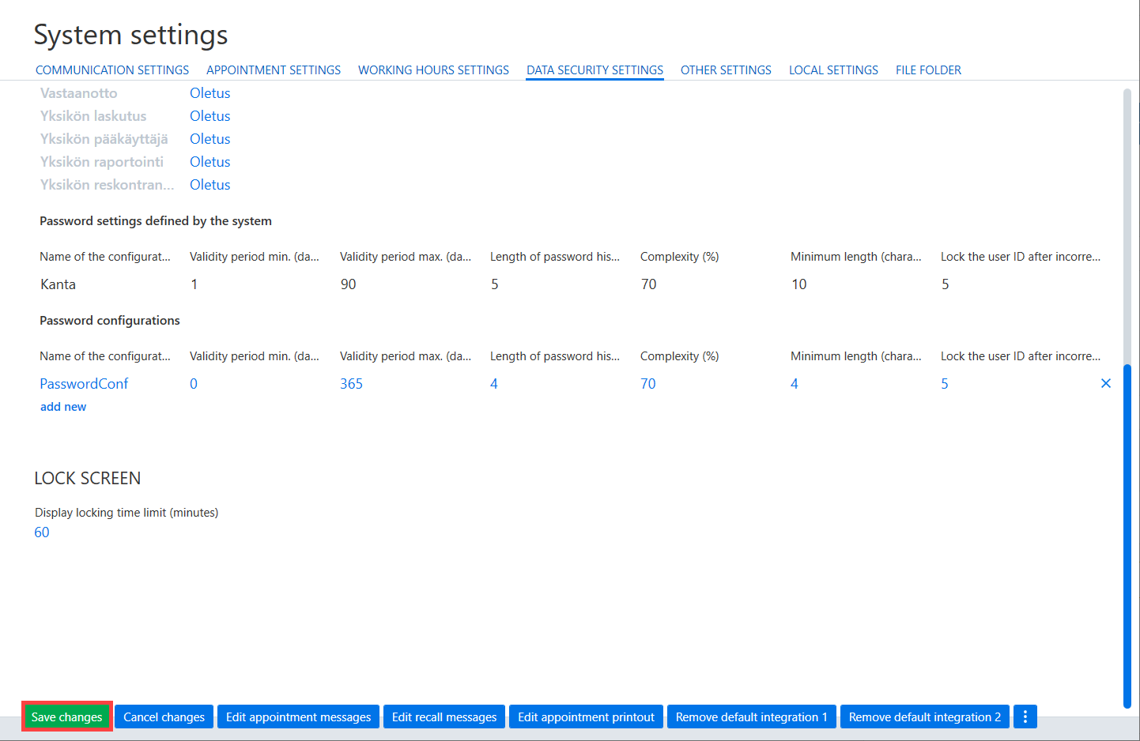1140x741 pixels.
Task: Edit PasswordConf validity period max 365
Action: coord(351,384)
